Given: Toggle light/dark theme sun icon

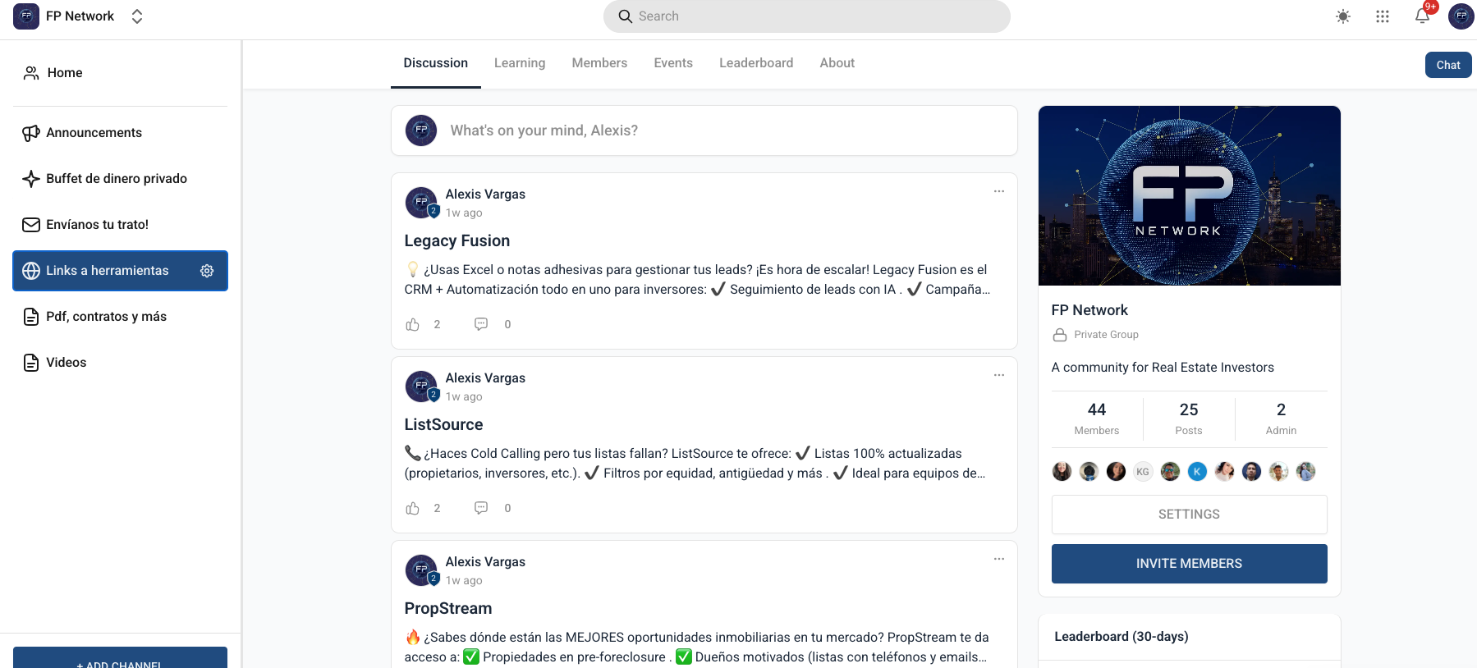Looking at the screenshot, I should [1343, 16].
